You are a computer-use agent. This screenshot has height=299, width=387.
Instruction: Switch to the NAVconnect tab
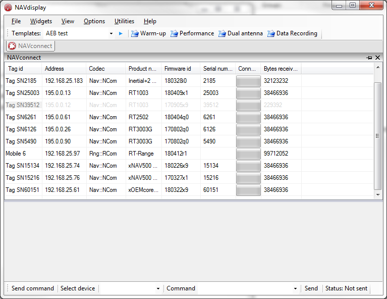[x=30, y=46]
